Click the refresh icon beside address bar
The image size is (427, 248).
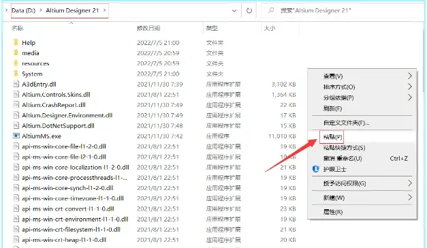[x=249, y=11]
